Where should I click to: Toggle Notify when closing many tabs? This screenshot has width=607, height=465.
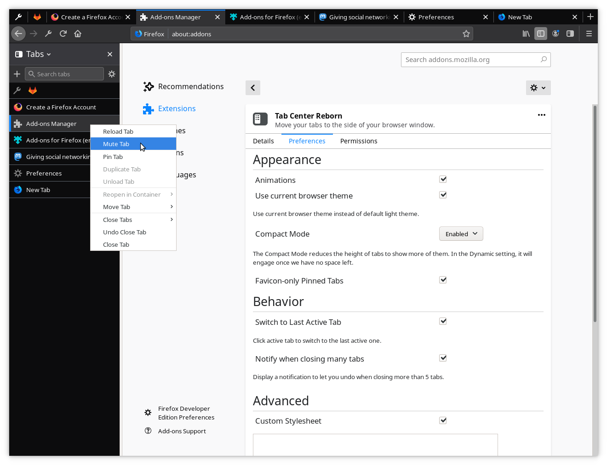pyautogui.click(x=443, y=358)
